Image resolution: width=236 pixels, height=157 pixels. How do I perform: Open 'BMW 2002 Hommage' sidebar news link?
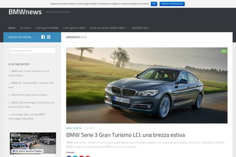tap(31, 105)
